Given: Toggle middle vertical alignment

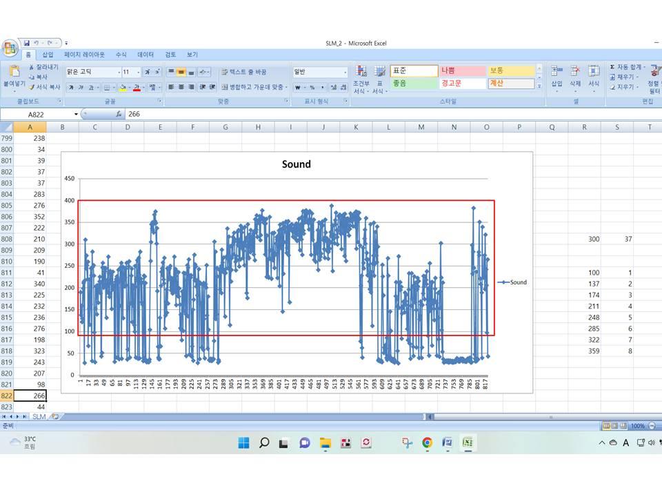Looking at the screenshot, I should (181, 72).
